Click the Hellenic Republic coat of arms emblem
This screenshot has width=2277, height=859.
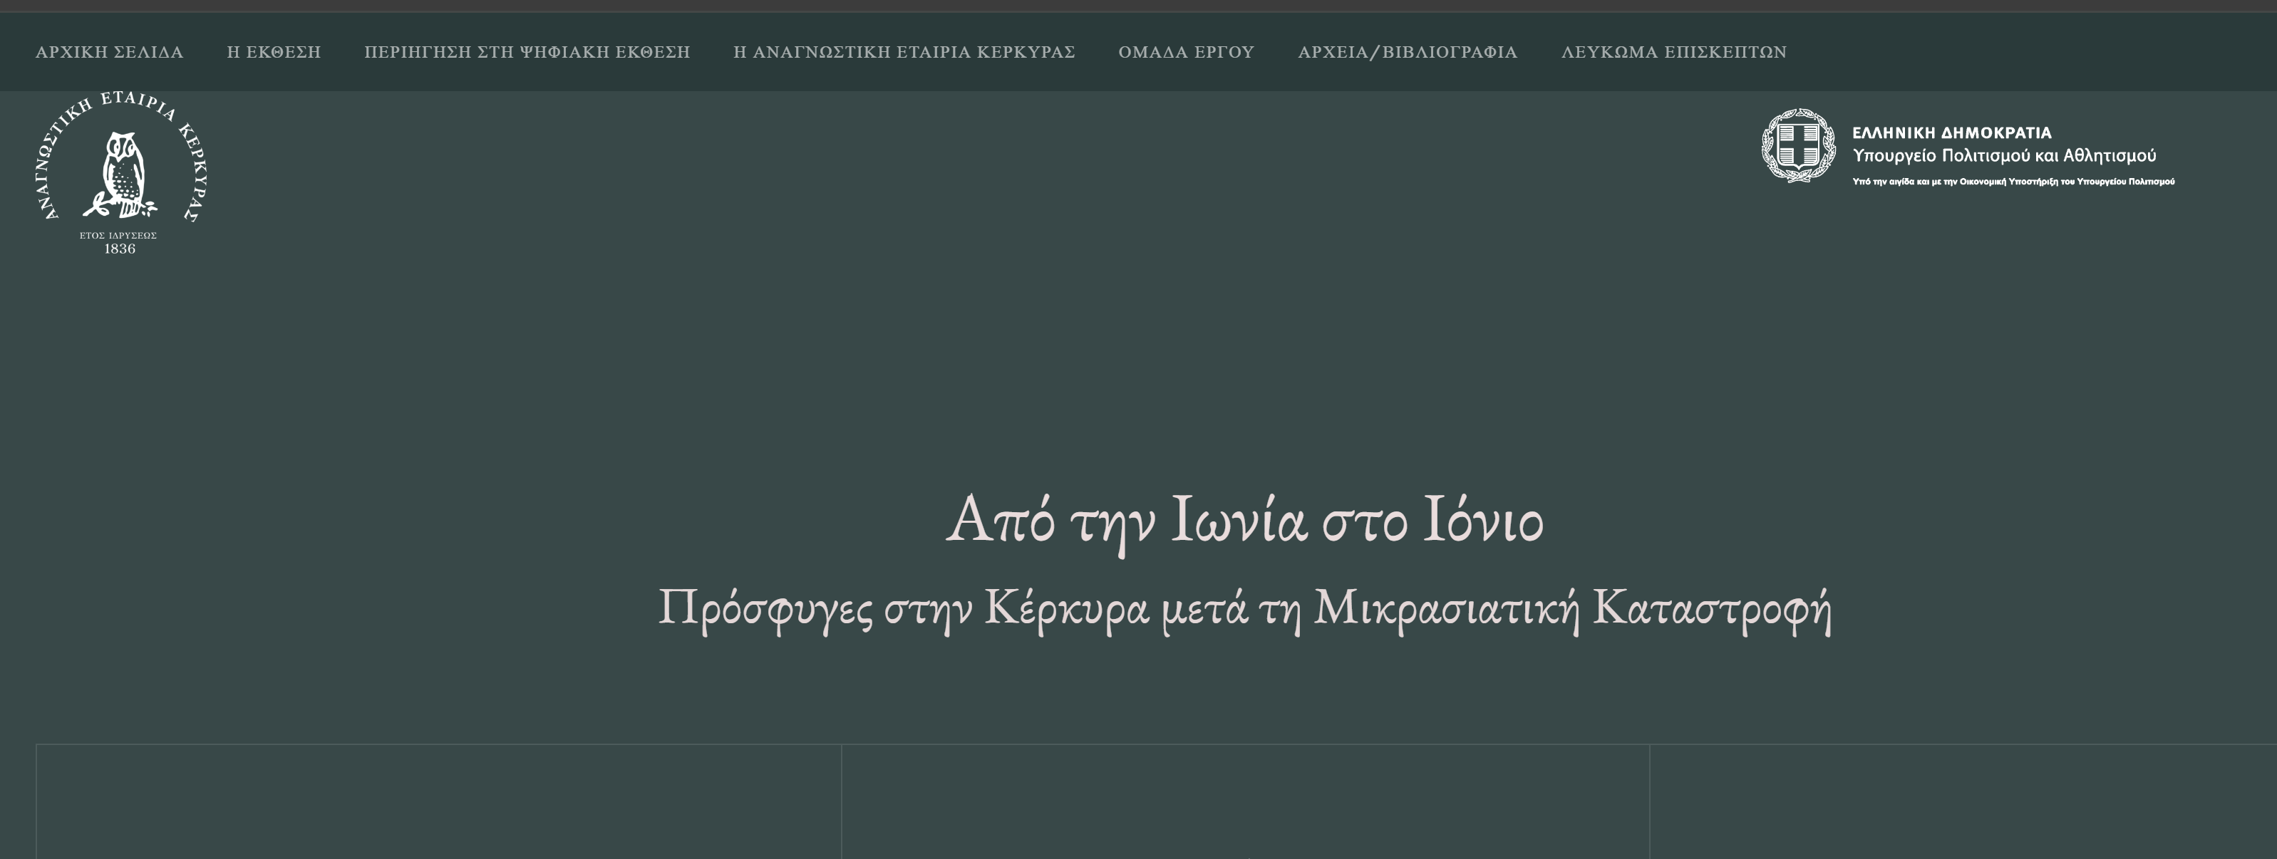[1798, 146]
